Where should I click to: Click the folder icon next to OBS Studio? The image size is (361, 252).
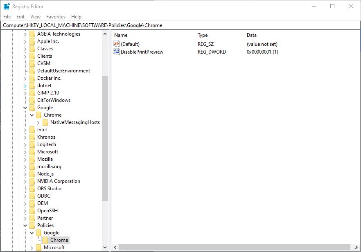click(32, 189)
